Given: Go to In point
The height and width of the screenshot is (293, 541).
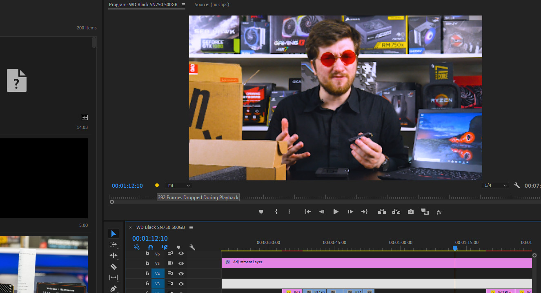Looking at the screenshot, I should 308,212.
